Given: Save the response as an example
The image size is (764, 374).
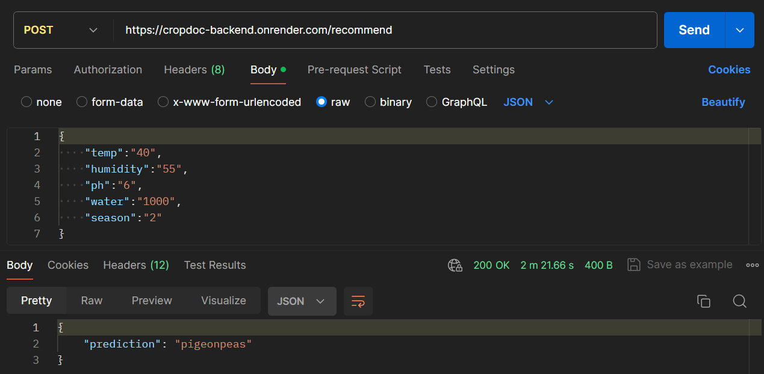Looking at the screenshot, I should coord(680,264).
